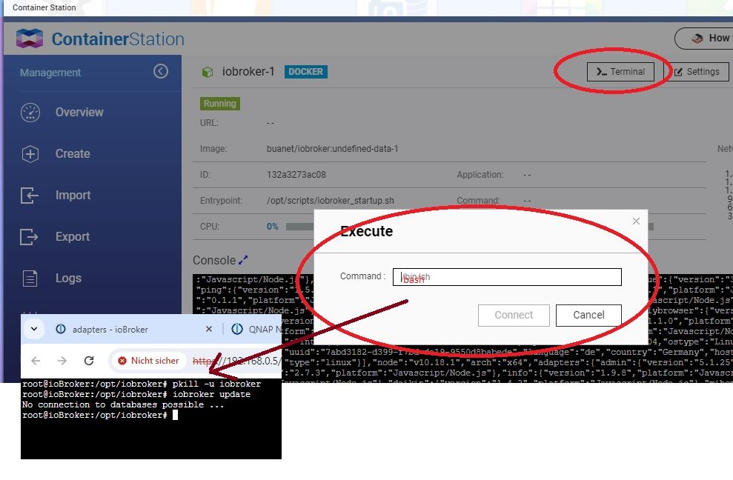733x480 pixels.
Task: Select entrypoint /opt/scripts/iobroker_startup.sh
Action: point(330,201)
